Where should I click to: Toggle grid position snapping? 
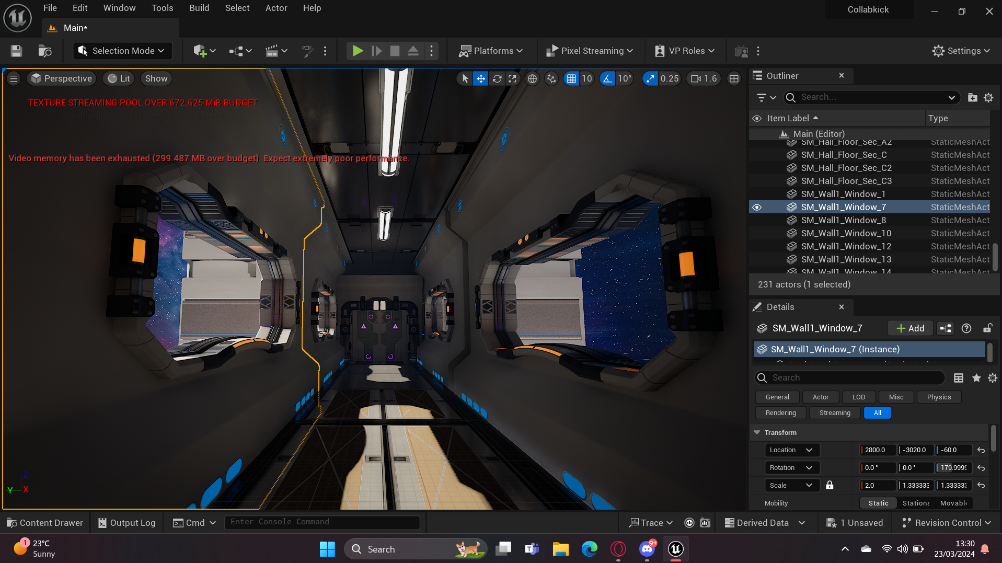(571, 78)
